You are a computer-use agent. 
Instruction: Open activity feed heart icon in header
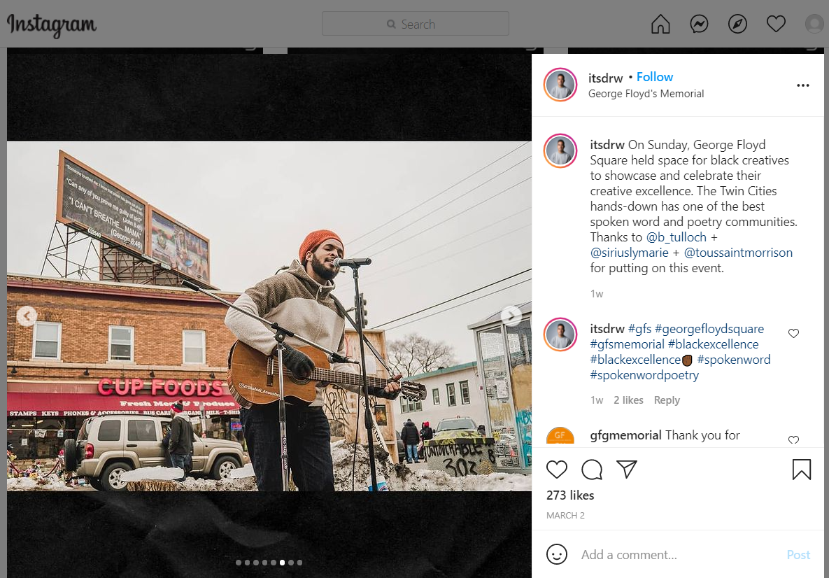776,24
